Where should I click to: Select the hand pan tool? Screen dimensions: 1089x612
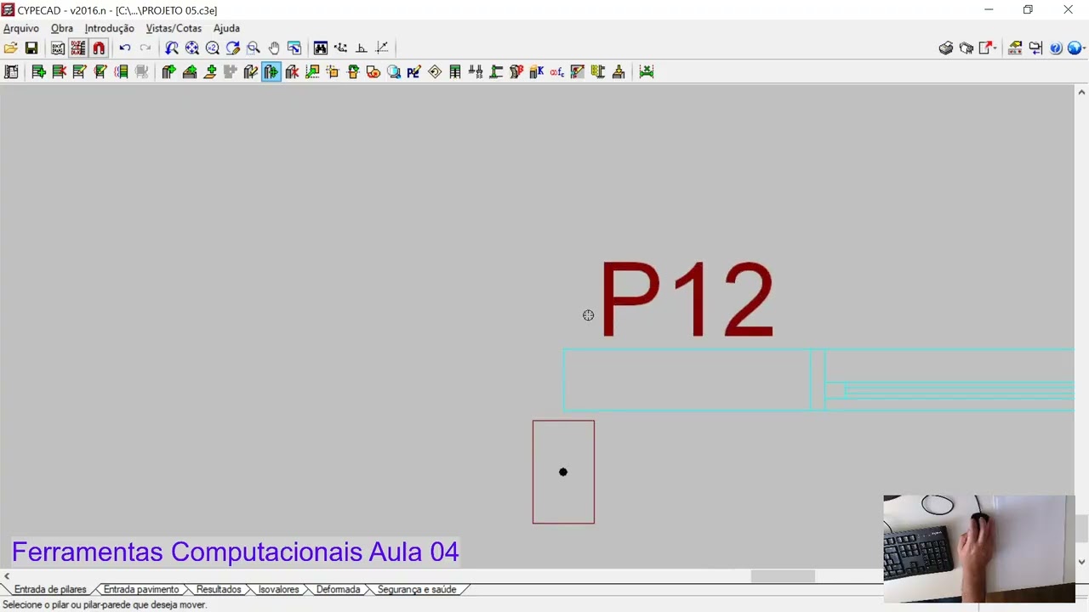[274, 48]
